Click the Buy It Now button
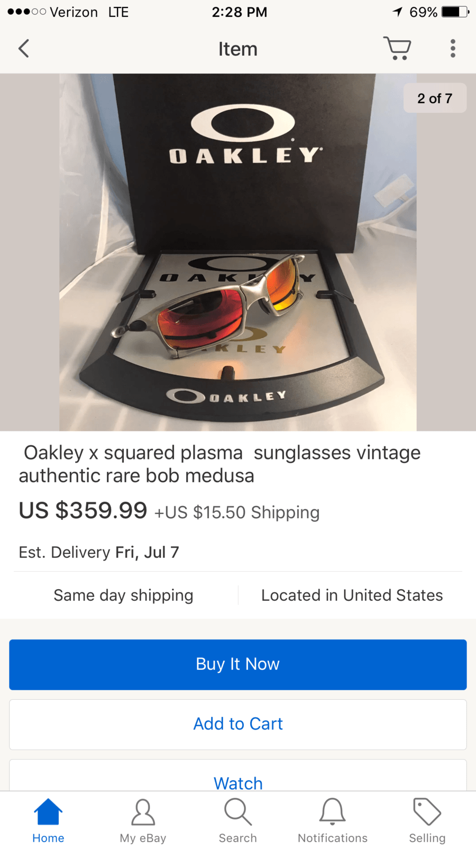The image size is (476, 847). [238, 664]
